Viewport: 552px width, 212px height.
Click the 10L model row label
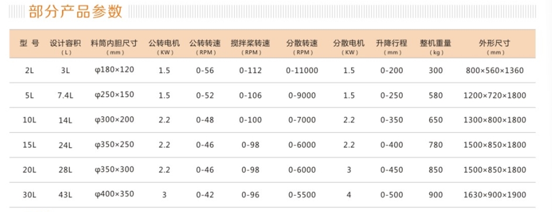[x=30, y=121]
